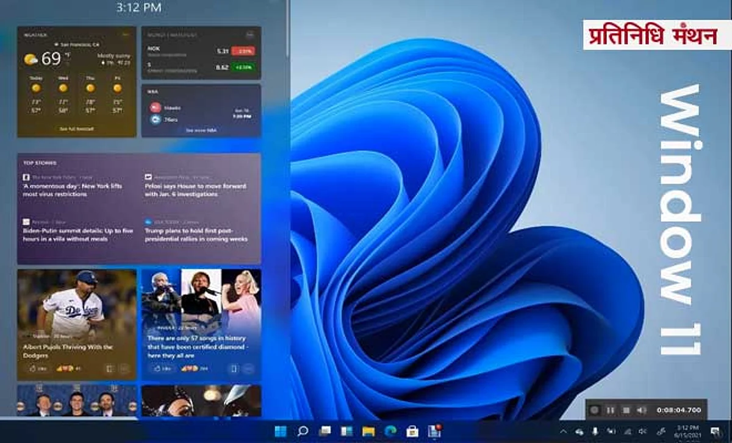Open Trump post-presidential rallies story
This screenshot has height=443, width=732.
coord(196,235)
